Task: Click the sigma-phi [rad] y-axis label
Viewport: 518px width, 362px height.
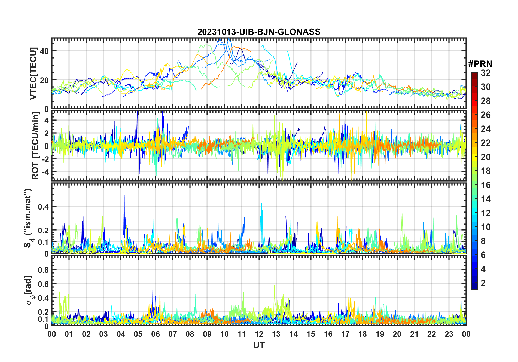Action: click(x=29, y=290)
